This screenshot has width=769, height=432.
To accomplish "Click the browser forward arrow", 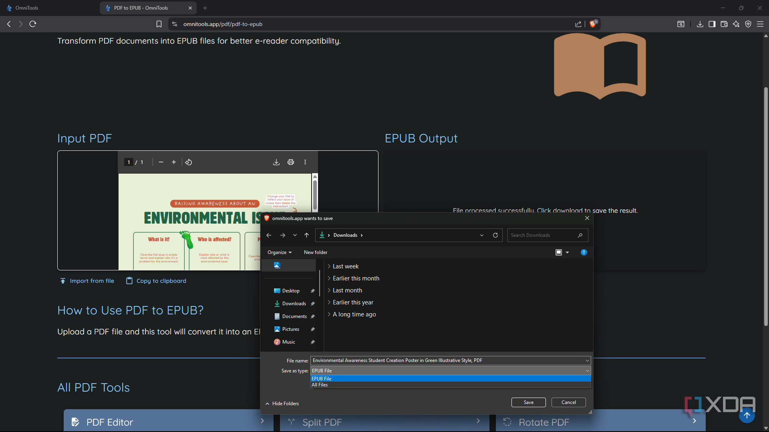I will click(21, 24).
